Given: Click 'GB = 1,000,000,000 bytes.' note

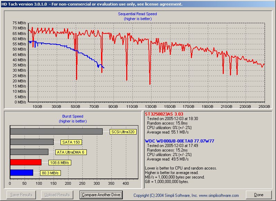Looking at the screenshot, I should [167, 182].
